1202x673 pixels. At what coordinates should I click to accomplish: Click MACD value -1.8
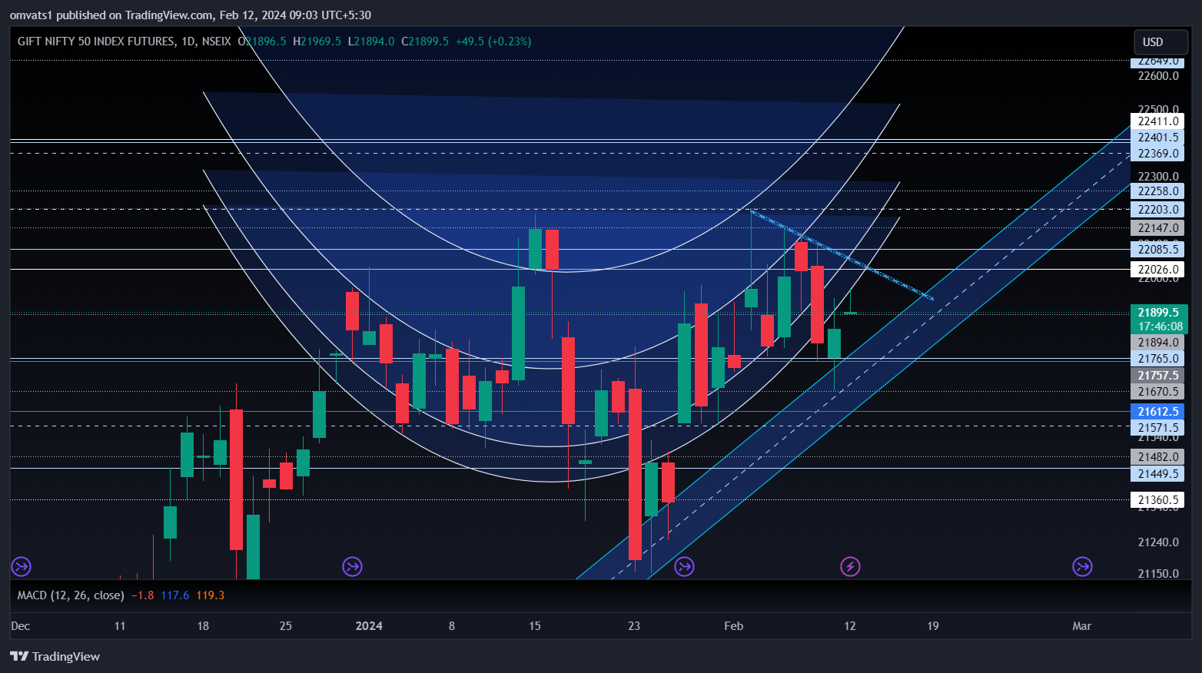click(143, 595)
